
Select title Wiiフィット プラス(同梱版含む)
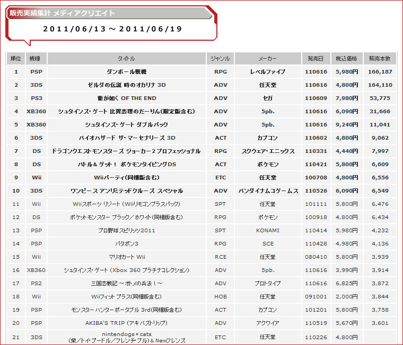click(126, 297)
